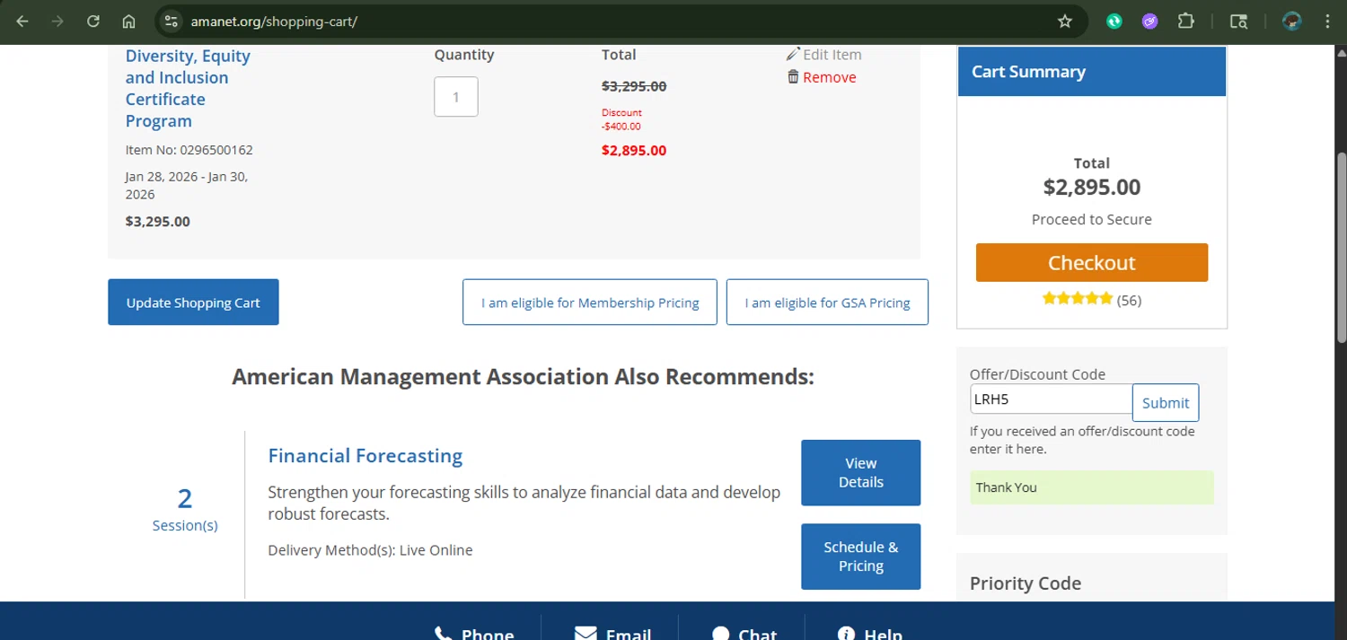Click the Chat bubble icon in footer
This screenshot has width=1347, height=640.
pyautogui.click(x=720, y=634)
